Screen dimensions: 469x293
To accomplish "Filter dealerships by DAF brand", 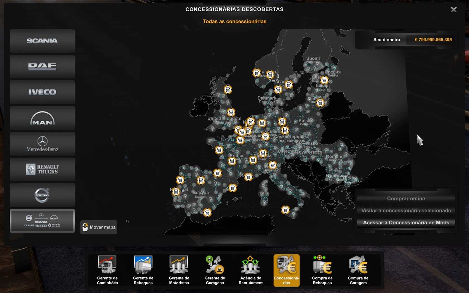I will click(x=42, y=66).
